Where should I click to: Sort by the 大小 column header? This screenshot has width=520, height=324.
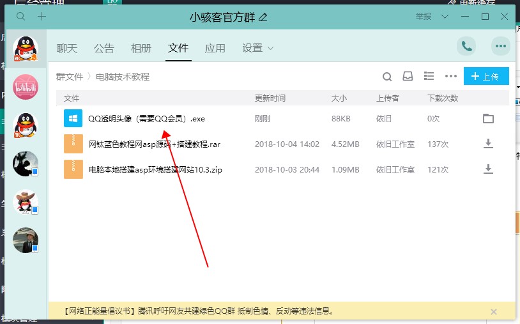(x=339, y=98)
